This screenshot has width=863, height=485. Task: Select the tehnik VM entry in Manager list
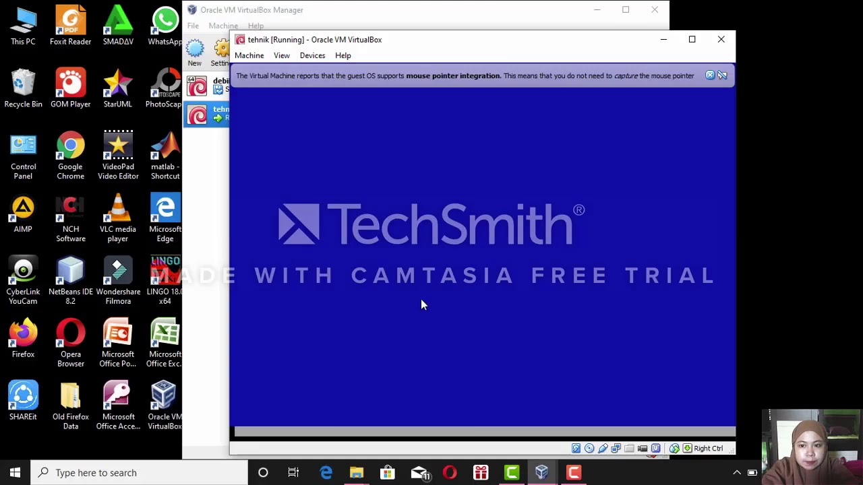(207, 115)
